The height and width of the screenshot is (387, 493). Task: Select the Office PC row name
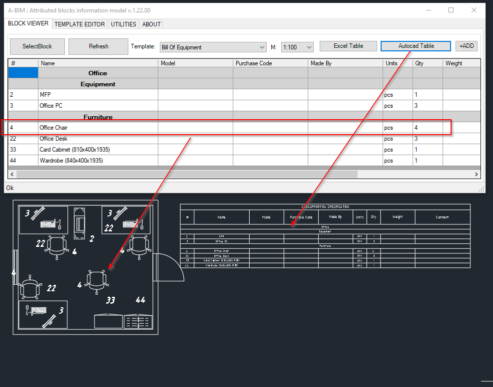click(98, 106)
